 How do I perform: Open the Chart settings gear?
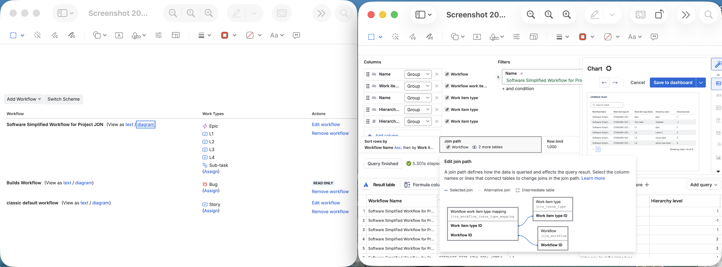coord(608,69)
